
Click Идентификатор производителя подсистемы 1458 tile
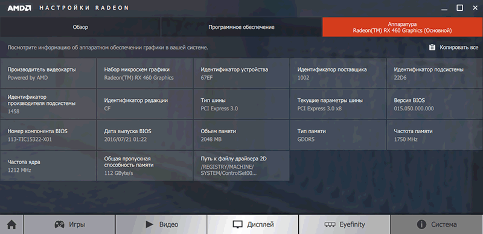(x=48, y=104)
